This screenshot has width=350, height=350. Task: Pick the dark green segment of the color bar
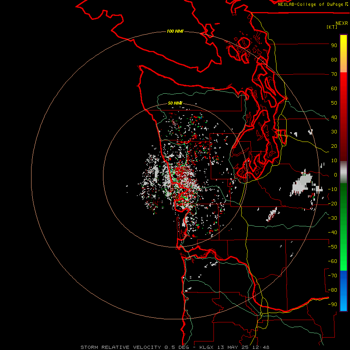tap(343, 196)
